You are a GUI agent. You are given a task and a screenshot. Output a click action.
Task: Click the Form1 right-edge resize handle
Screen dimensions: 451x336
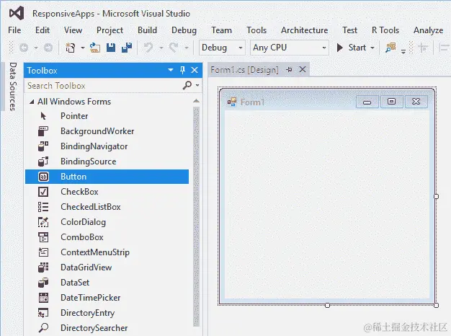click(436, 196)
